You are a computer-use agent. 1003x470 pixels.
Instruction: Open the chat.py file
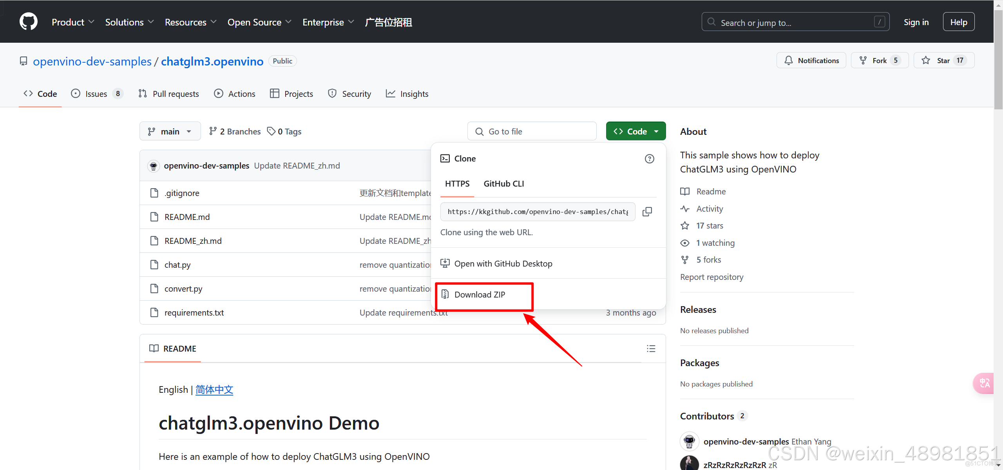point(177,265)
